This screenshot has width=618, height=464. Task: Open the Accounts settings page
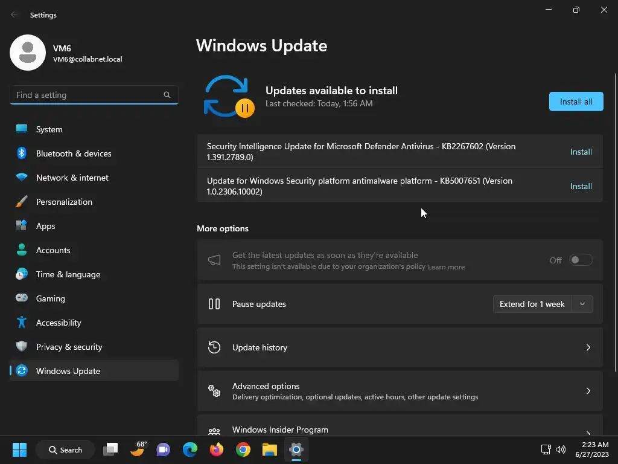tap(94, 250)
